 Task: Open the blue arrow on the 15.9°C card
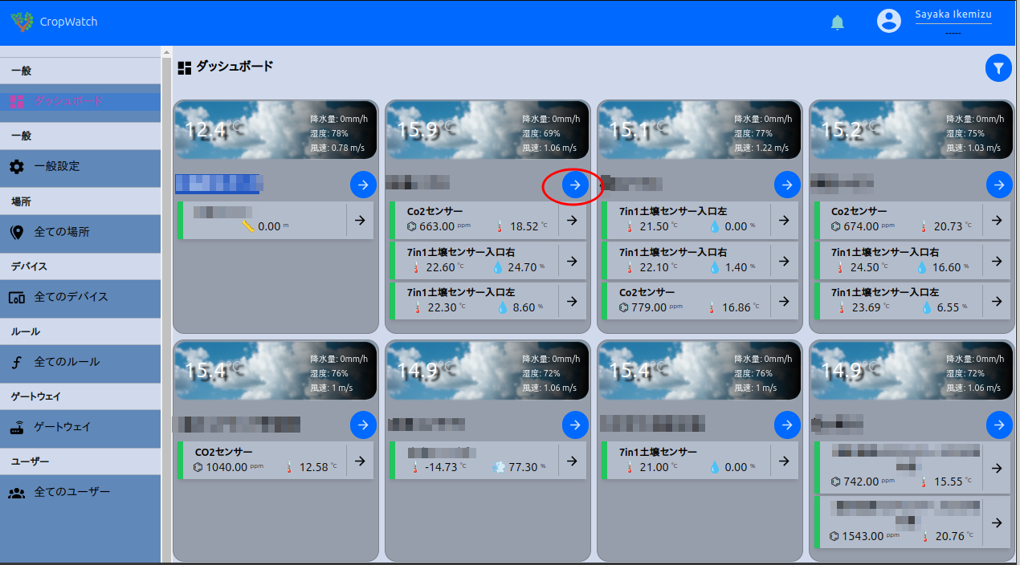tap(574, 185)
